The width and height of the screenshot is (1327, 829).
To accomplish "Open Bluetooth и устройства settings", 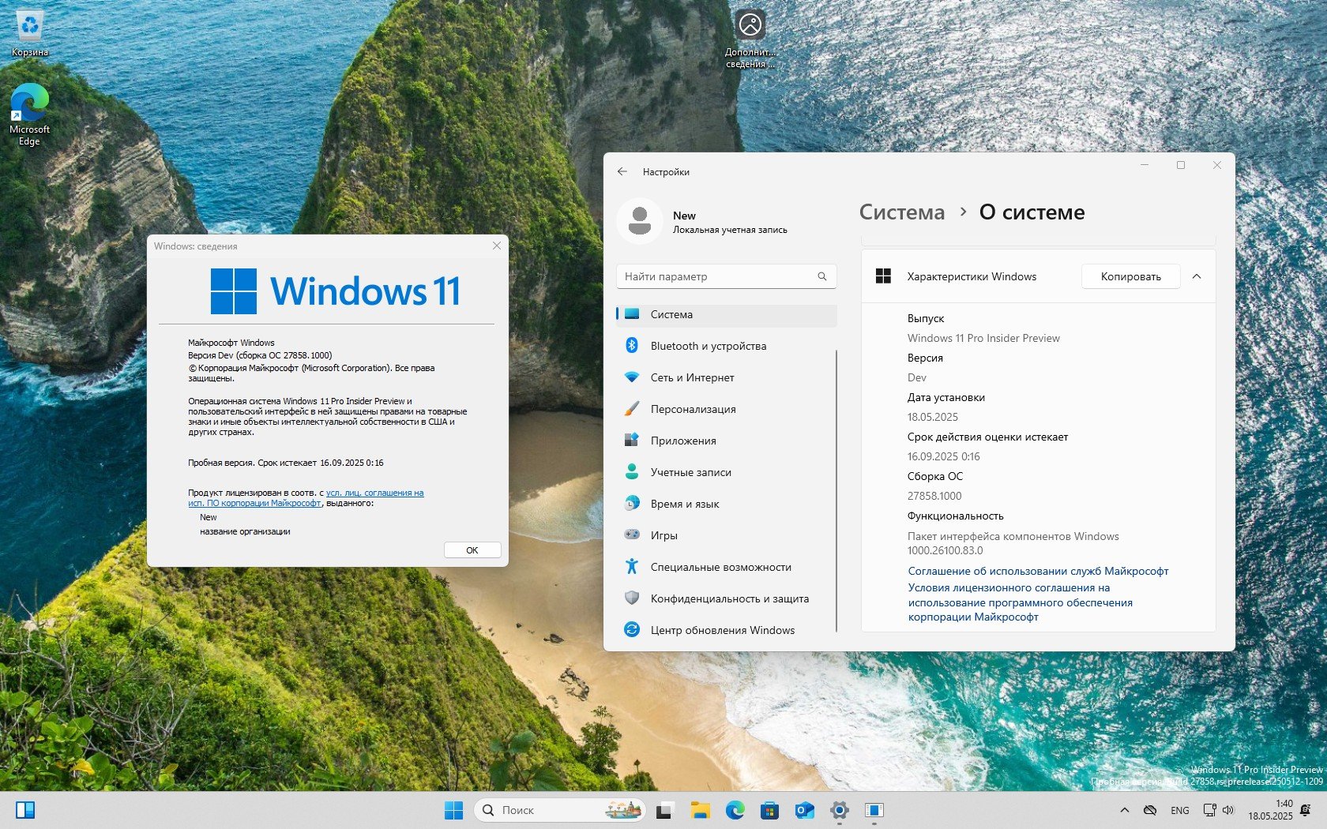I will click(708, 346).
